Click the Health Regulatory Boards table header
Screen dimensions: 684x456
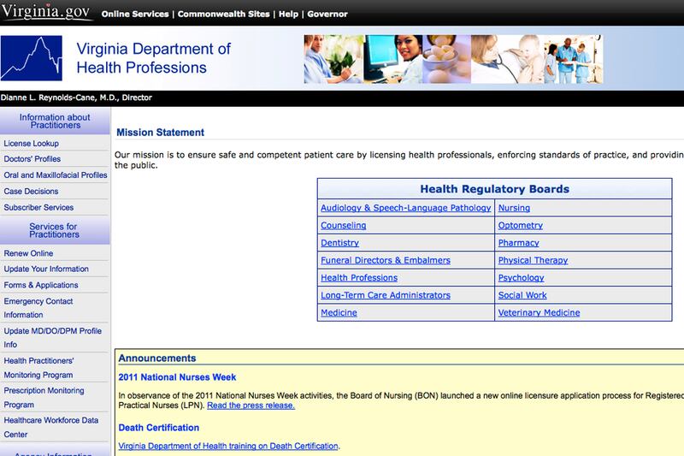pyautogui.click(x=495, y=189)
